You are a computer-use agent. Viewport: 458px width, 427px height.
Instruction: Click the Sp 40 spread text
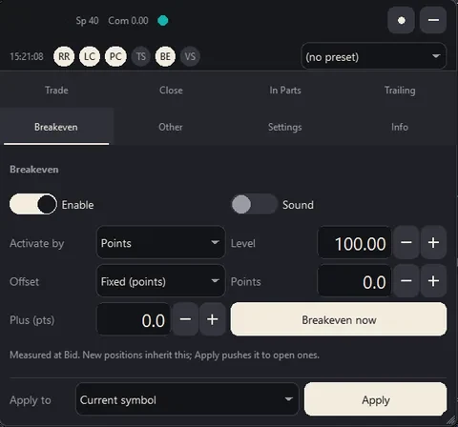(x=87, y=21)
